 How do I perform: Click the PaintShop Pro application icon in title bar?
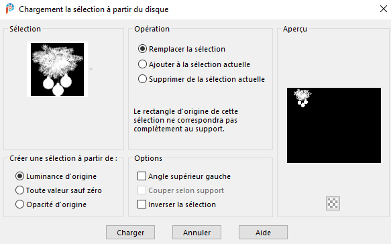pyautogui.click(x=10, y=9)
